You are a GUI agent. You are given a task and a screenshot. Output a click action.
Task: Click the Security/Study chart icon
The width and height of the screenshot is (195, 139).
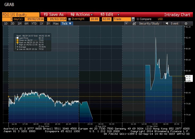click(x=134, y=23)
